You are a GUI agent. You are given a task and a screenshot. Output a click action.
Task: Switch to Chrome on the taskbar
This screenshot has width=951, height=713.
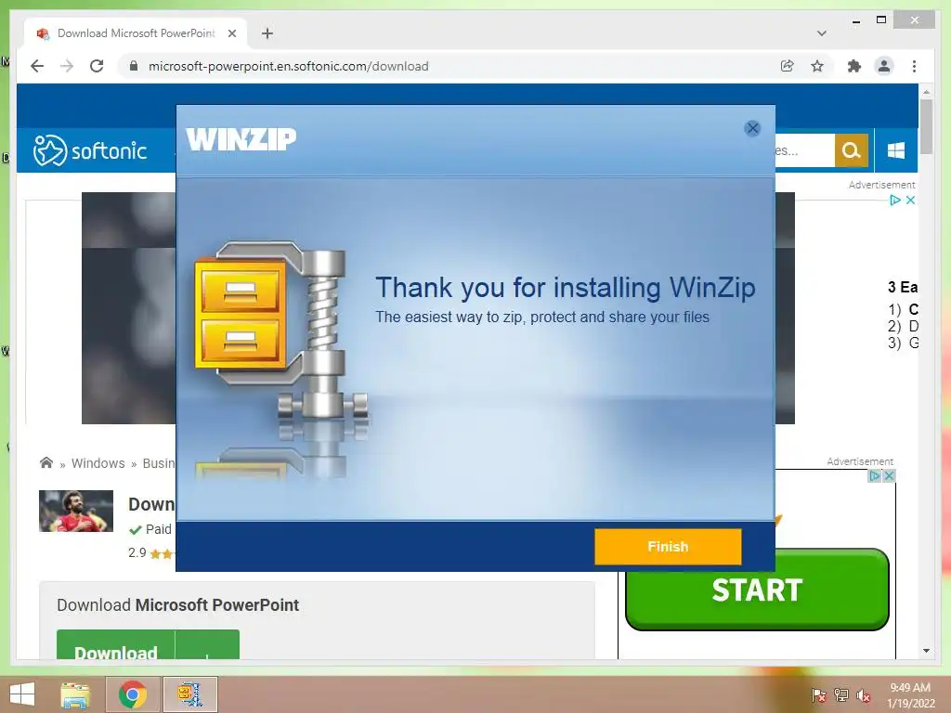132,694
